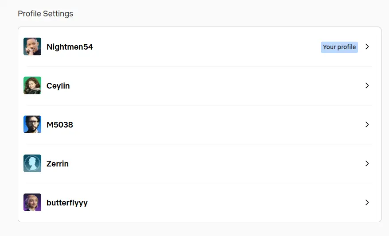Click the arrow next to butterflyyy

(x=367, y=202)
